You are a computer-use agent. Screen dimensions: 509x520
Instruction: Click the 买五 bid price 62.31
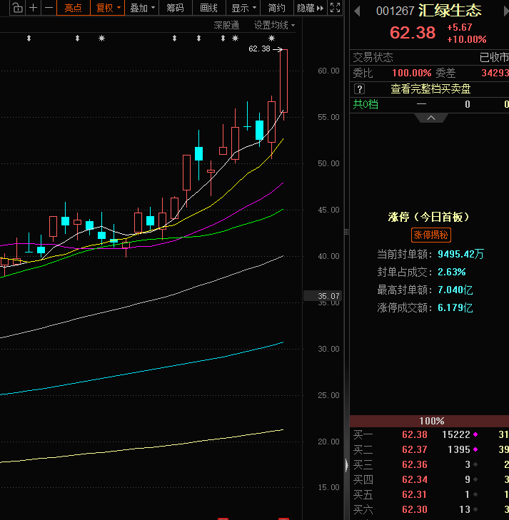pos(415,494)
